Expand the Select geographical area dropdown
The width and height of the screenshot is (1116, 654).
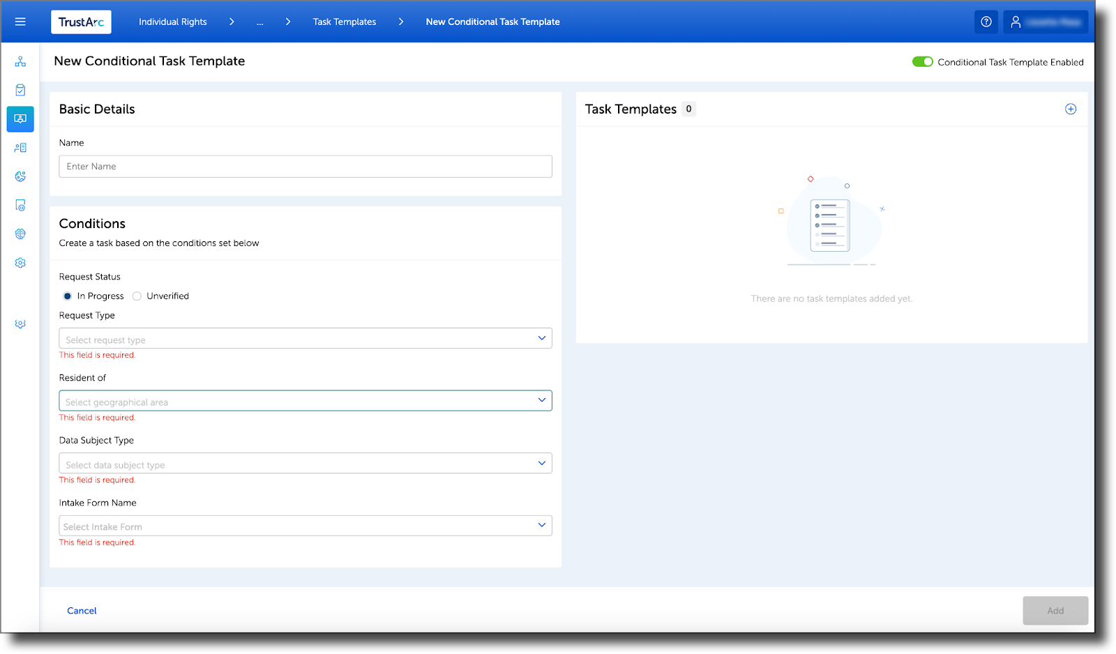(305, 400)
